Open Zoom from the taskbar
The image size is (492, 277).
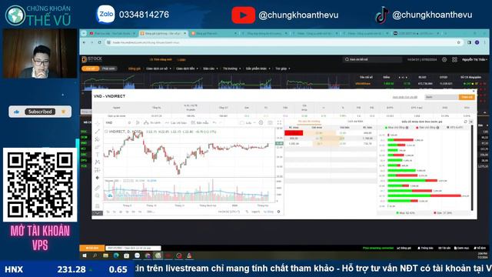click(x=137, y=255)
